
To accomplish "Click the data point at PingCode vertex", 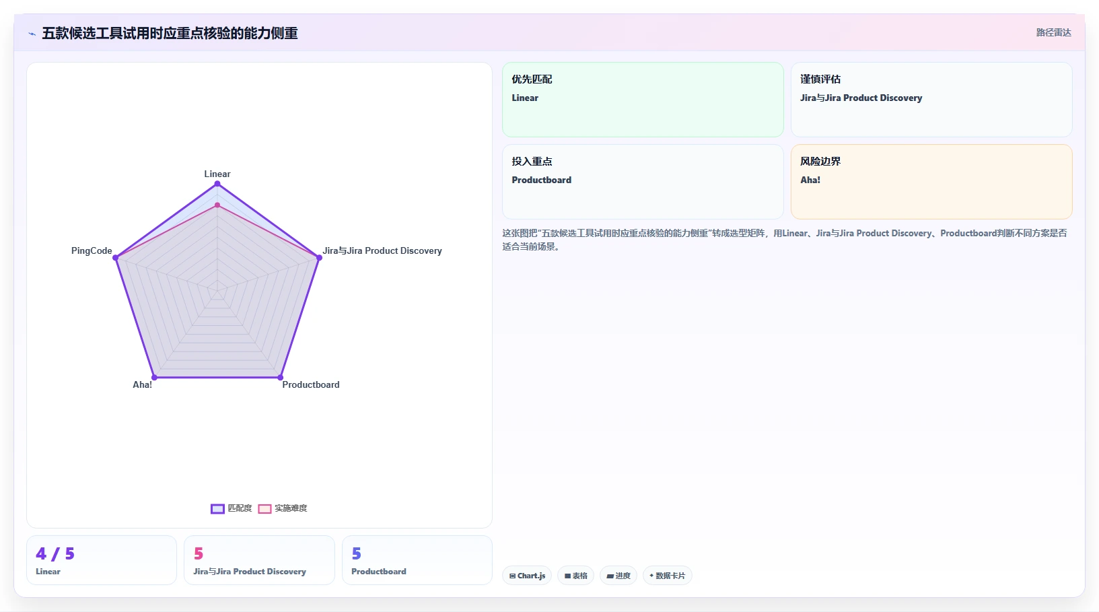I will (x=116, y=257).
